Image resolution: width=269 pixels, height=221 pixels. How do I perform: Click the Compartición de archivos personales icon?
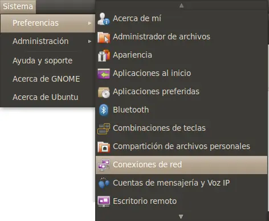point(104,147)
